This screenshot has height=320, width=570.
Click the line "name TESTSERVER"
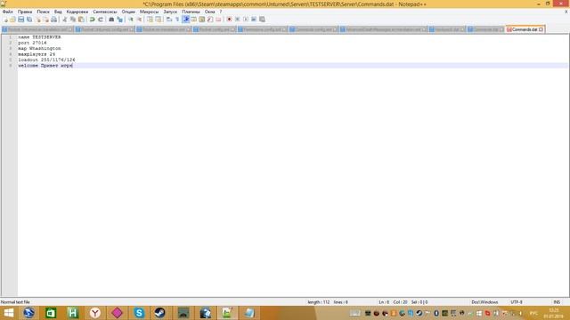pos(39,37)
